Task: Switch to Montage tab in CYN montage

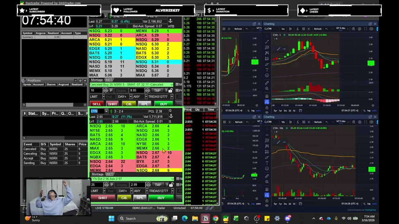Action: (x=97, y=174)
